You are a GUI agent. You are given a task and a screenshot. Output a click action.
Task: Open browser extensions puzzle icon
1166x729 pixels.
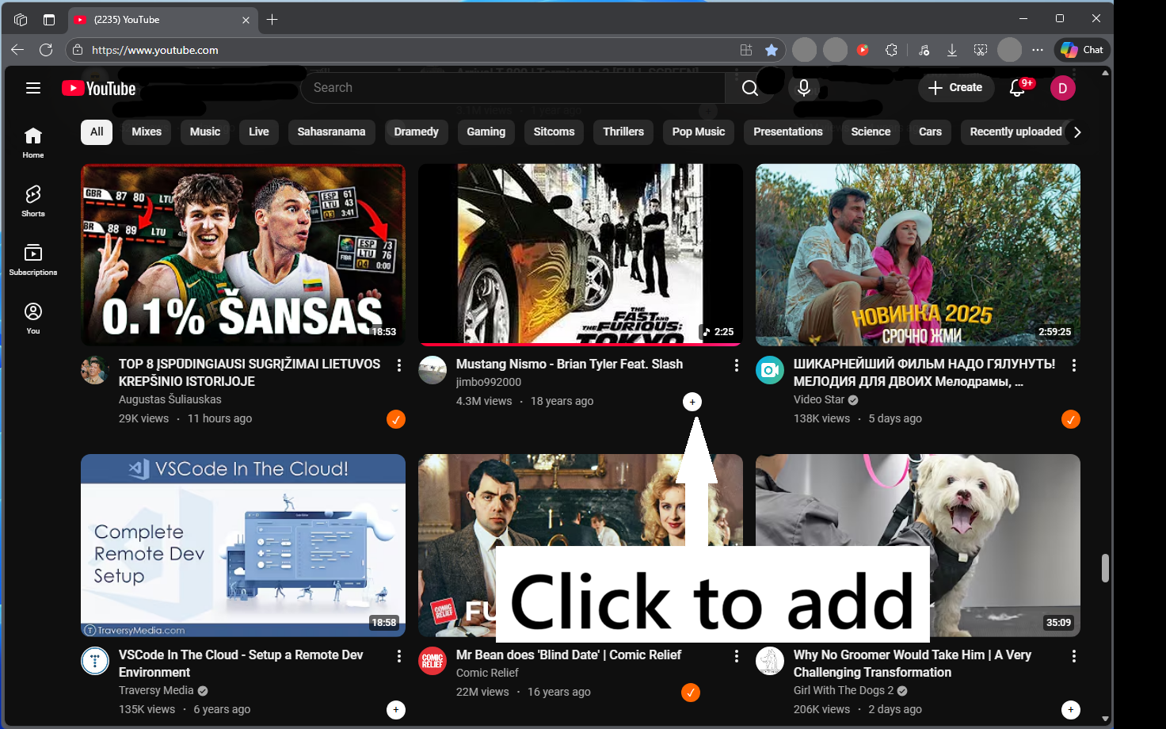(891, 50)
